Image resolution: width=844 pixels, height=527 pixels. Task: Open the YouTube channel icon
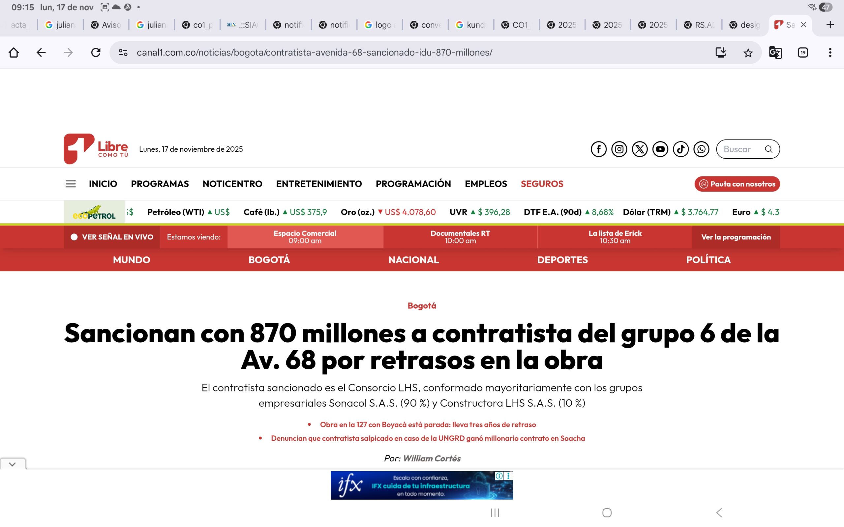(x=660, y=149)
